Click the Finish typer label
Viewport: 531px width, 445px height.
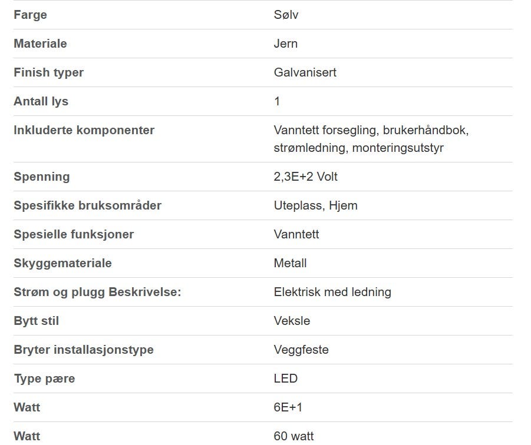(48, 73)
